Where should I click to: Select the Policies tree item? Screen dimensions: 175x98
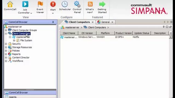pyautogui.click(x=16, y=51)
